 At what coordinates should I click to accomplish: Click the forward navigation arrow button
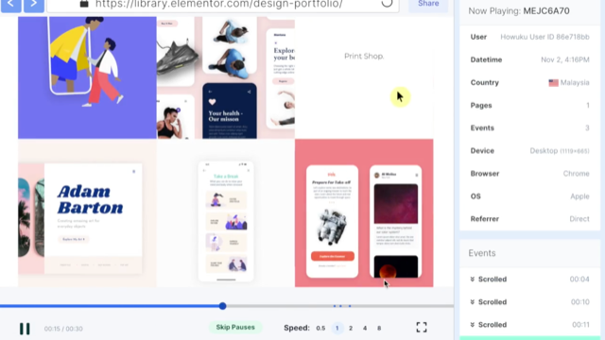(x=34, y=5)
